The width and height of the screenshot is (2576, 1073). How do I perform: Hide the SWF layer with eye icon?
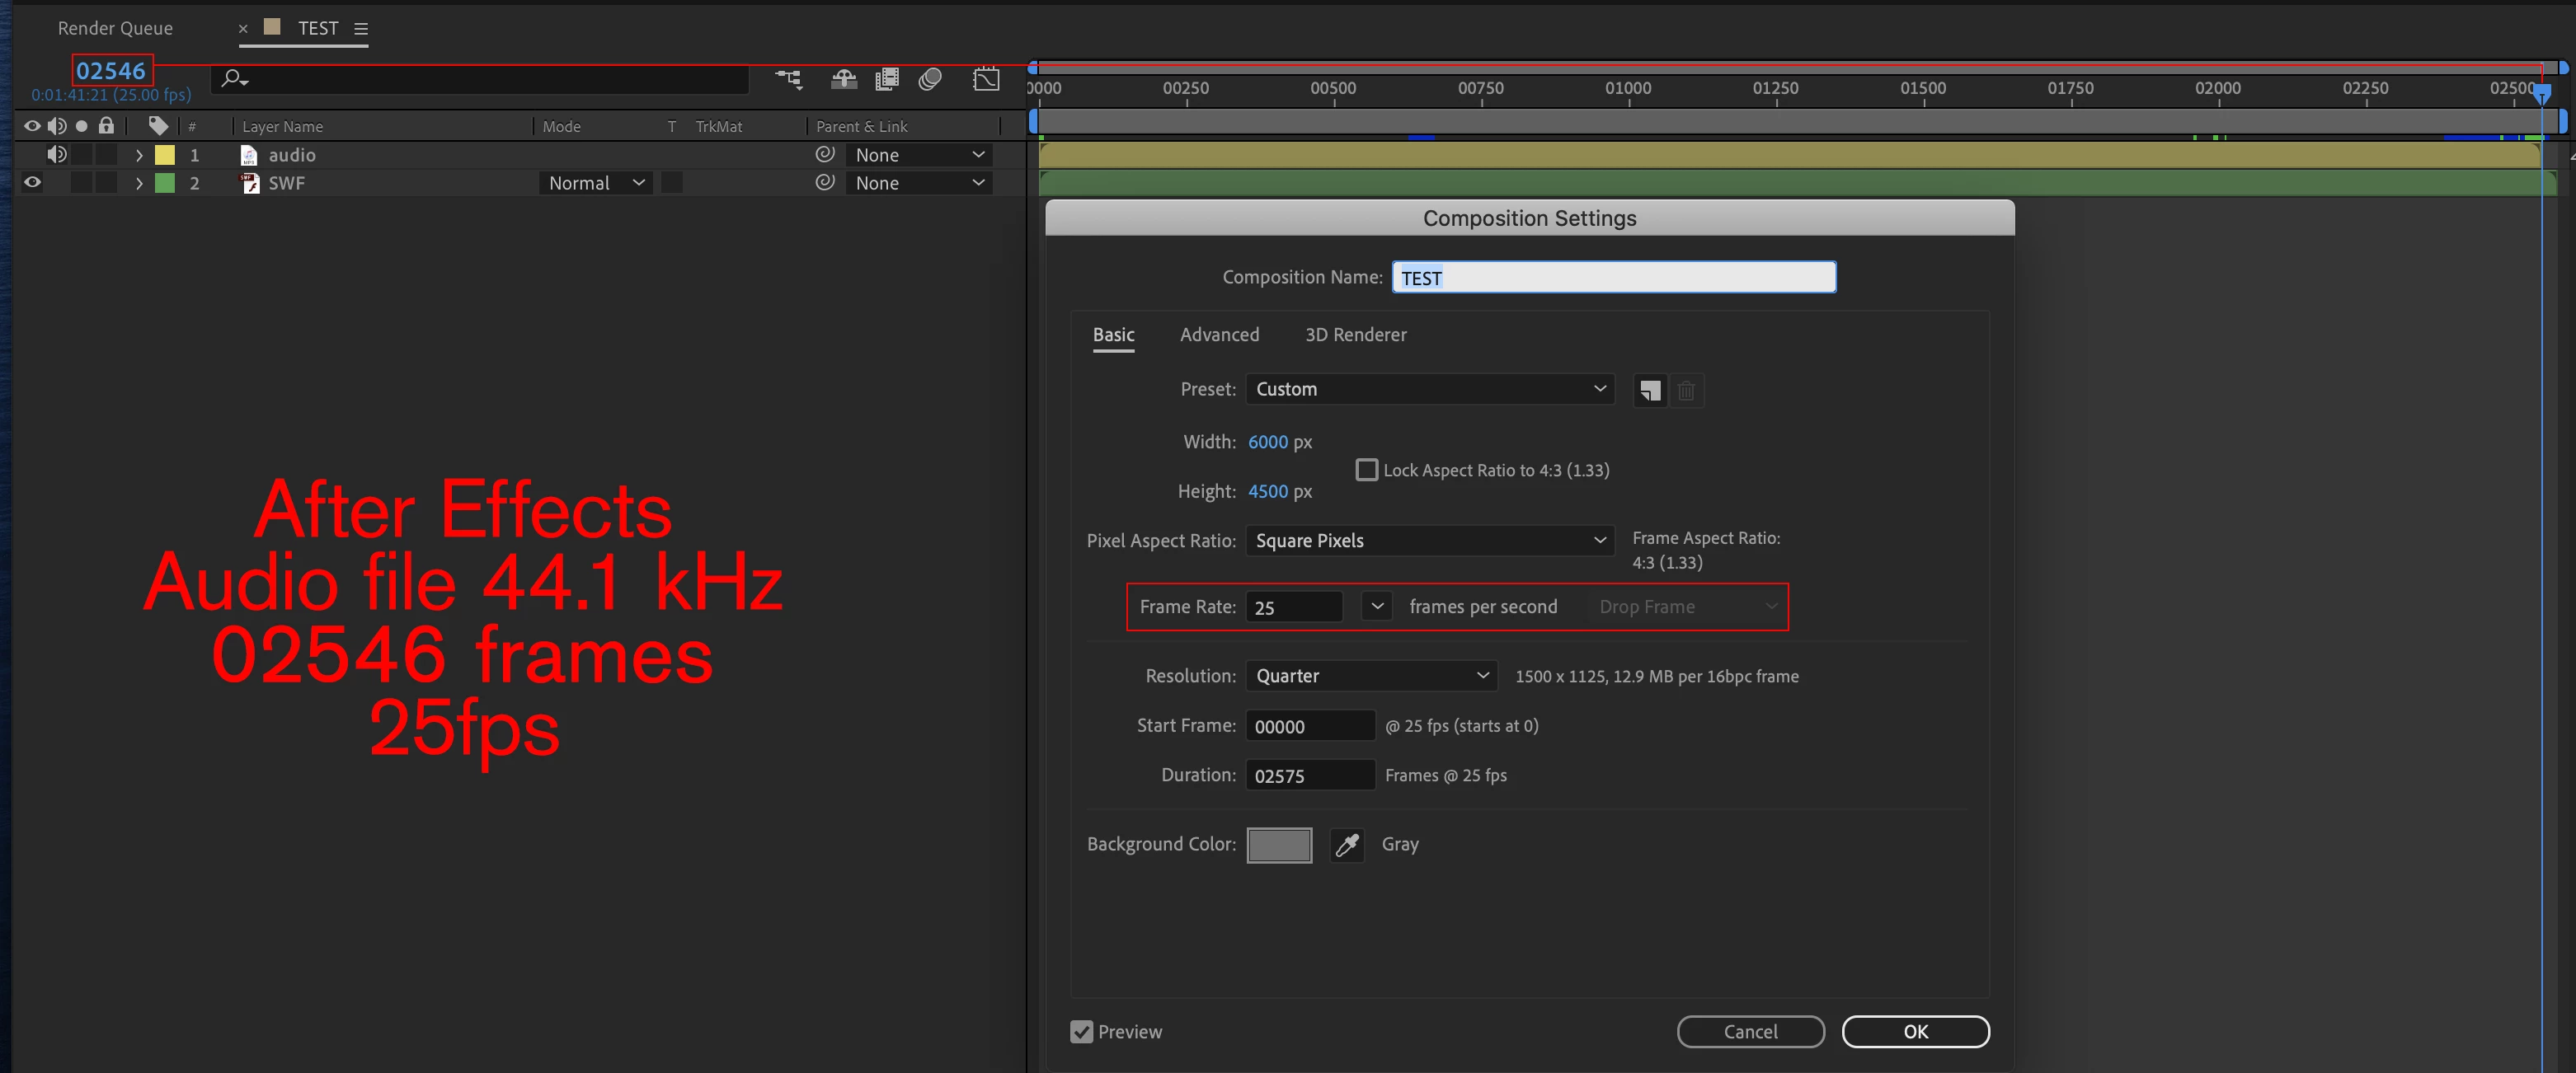point(32,183)
